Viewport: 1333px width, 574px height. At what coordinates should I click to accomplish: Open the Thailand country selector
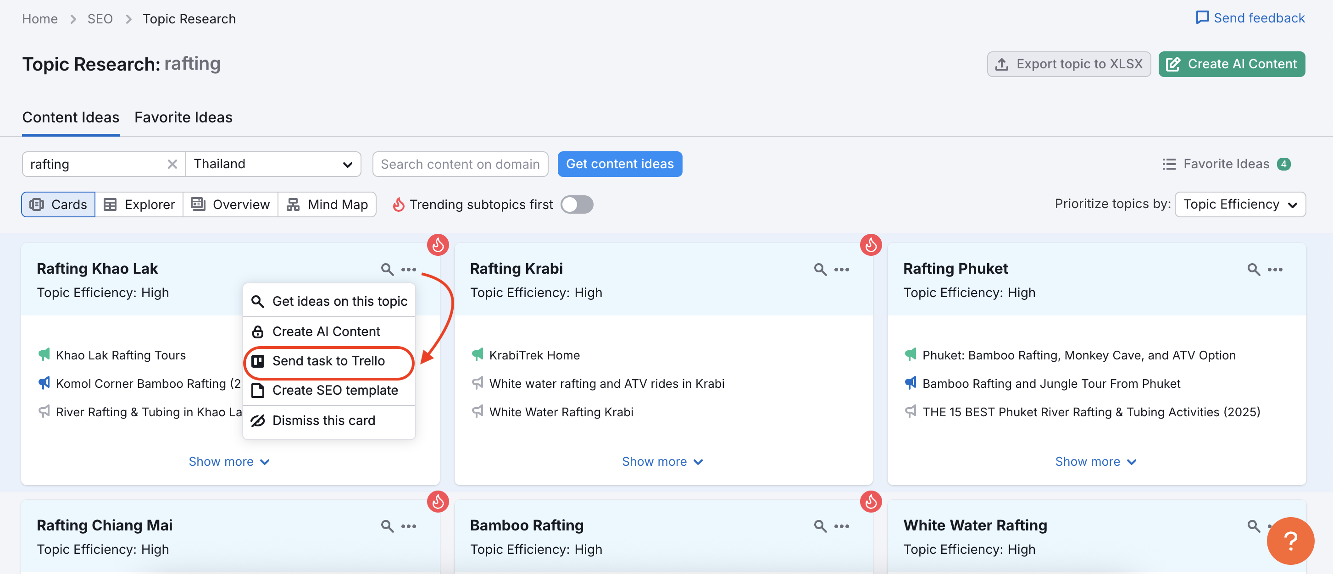click(274, 164)
